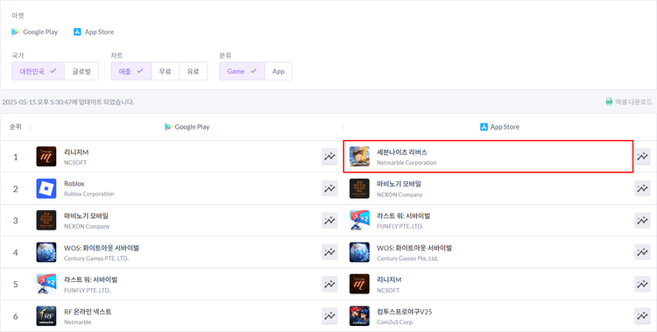
Task: Click publisher Com2uS Corp. text
Action: click(395, 322)
